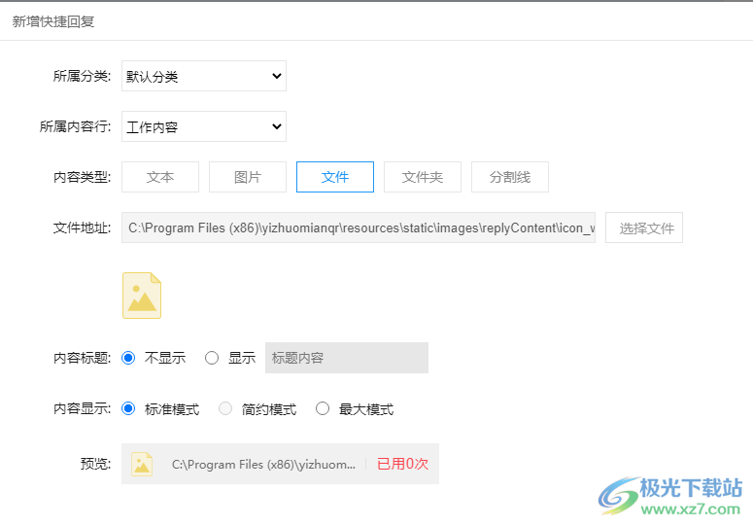This screenshot has width=753, height=525.
Task: Select the 显示 title radio button
Action: click(212, 358)
